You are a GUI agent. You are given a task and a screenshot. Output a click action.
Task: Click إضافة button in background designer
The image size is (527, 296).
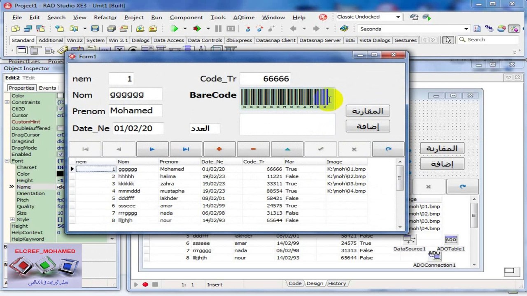(442, 164)
